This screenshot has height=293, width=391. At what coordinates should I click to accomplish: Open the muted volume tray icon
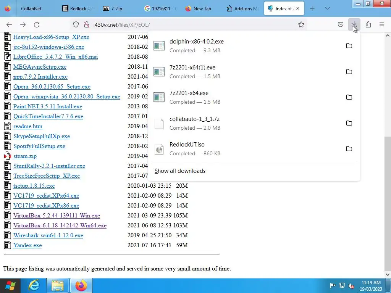(x=351, y=285)
